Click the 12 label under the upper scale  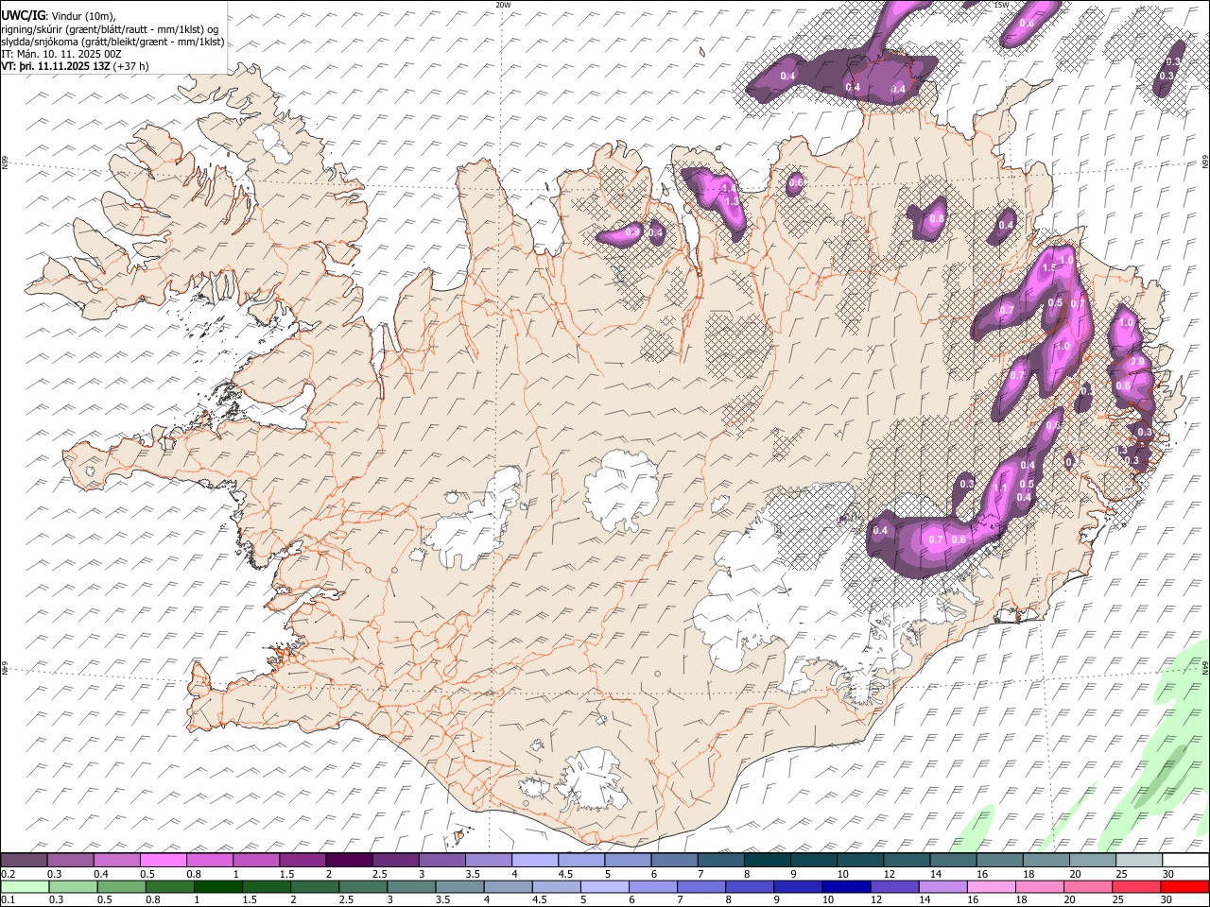[x=890, y=874]
